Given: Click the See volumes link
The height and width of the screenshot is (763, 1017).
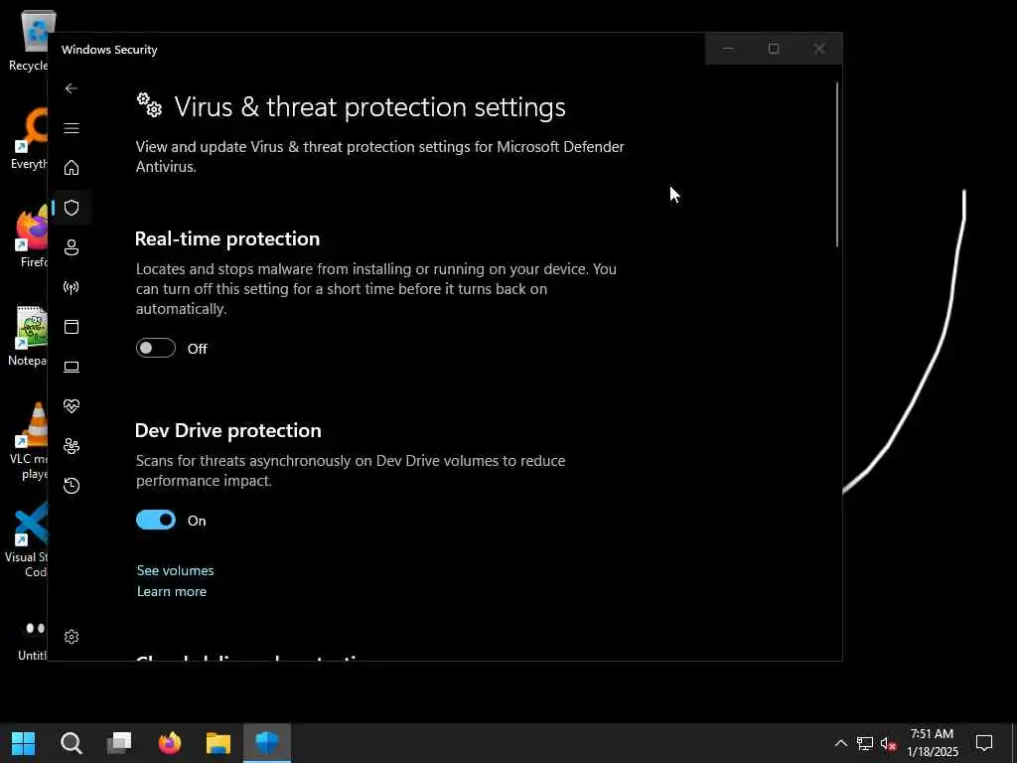Looking at the screenshot, I should pyautogui.click(x=175, y=570).
